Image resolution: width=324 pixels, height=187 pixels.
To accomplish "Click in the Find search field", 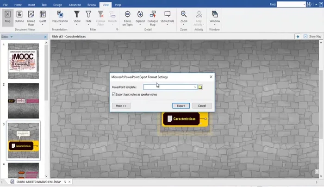I will coord(290,4).
